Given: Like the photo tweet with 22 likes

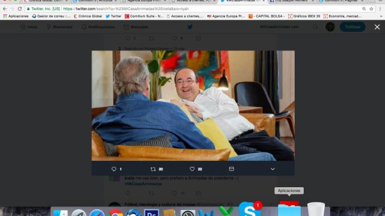Looking at the screenshot, I should [x=192, y=169].
